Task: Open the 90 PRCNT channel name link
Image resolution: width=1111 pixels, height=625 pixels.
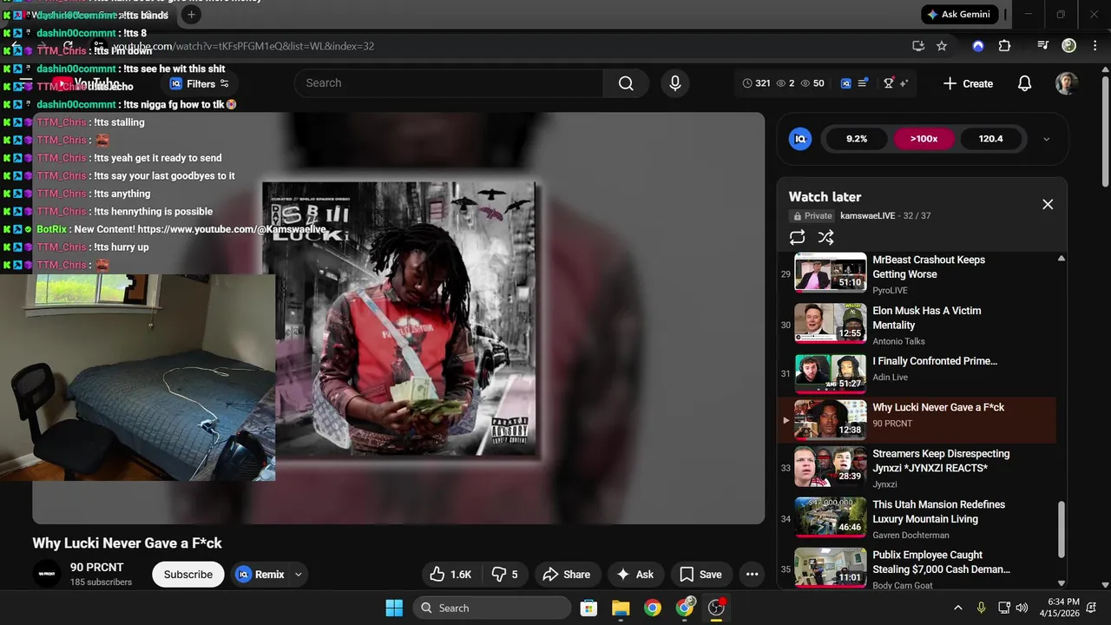Action: pyautogui.click(x=97, y=567)
